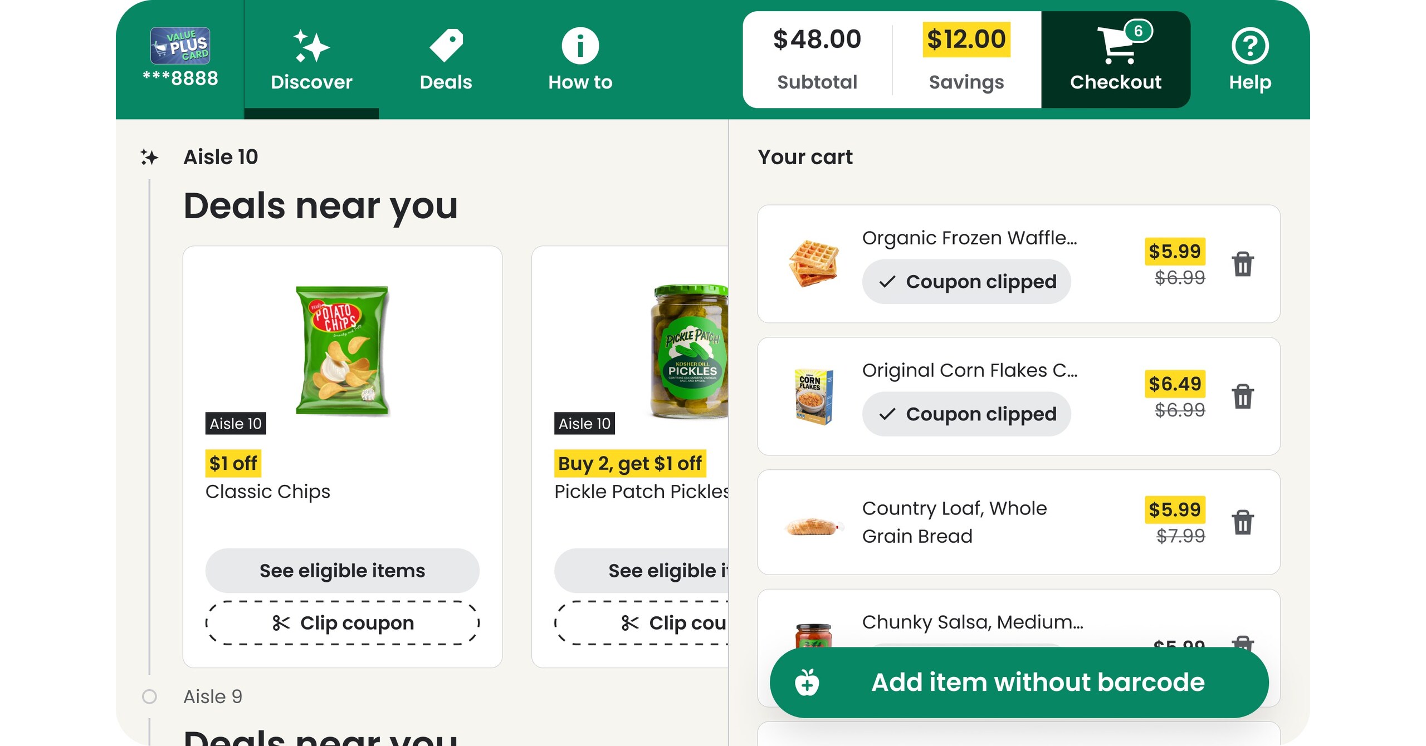The height and width of the screenshot is (746, 1426).
Task: Remove Organic Frozen Waffles with trash icon
Action: [x=1243, y=266]
